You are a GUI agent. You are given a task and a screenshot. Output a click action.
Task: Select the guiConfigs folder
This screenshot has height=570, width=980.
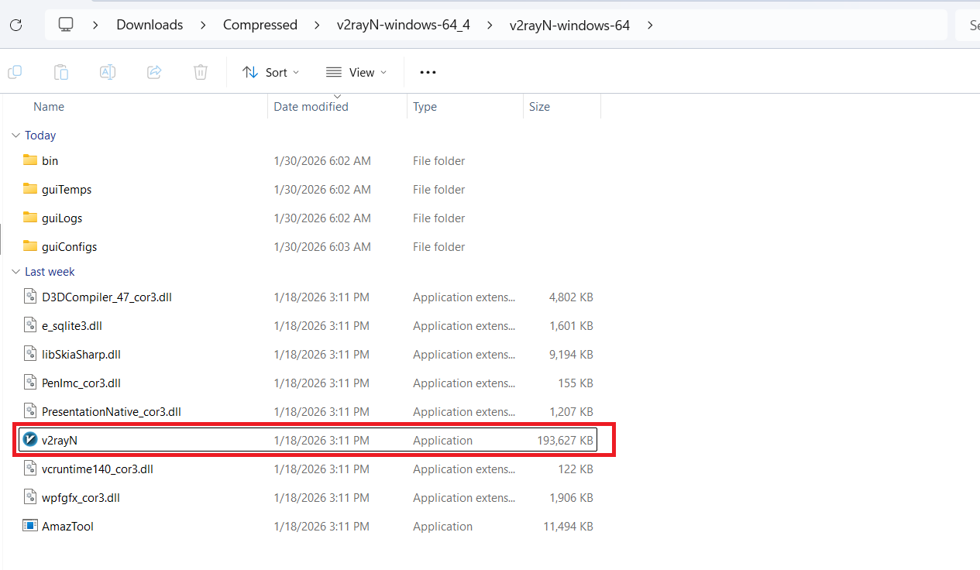(69, 246)
